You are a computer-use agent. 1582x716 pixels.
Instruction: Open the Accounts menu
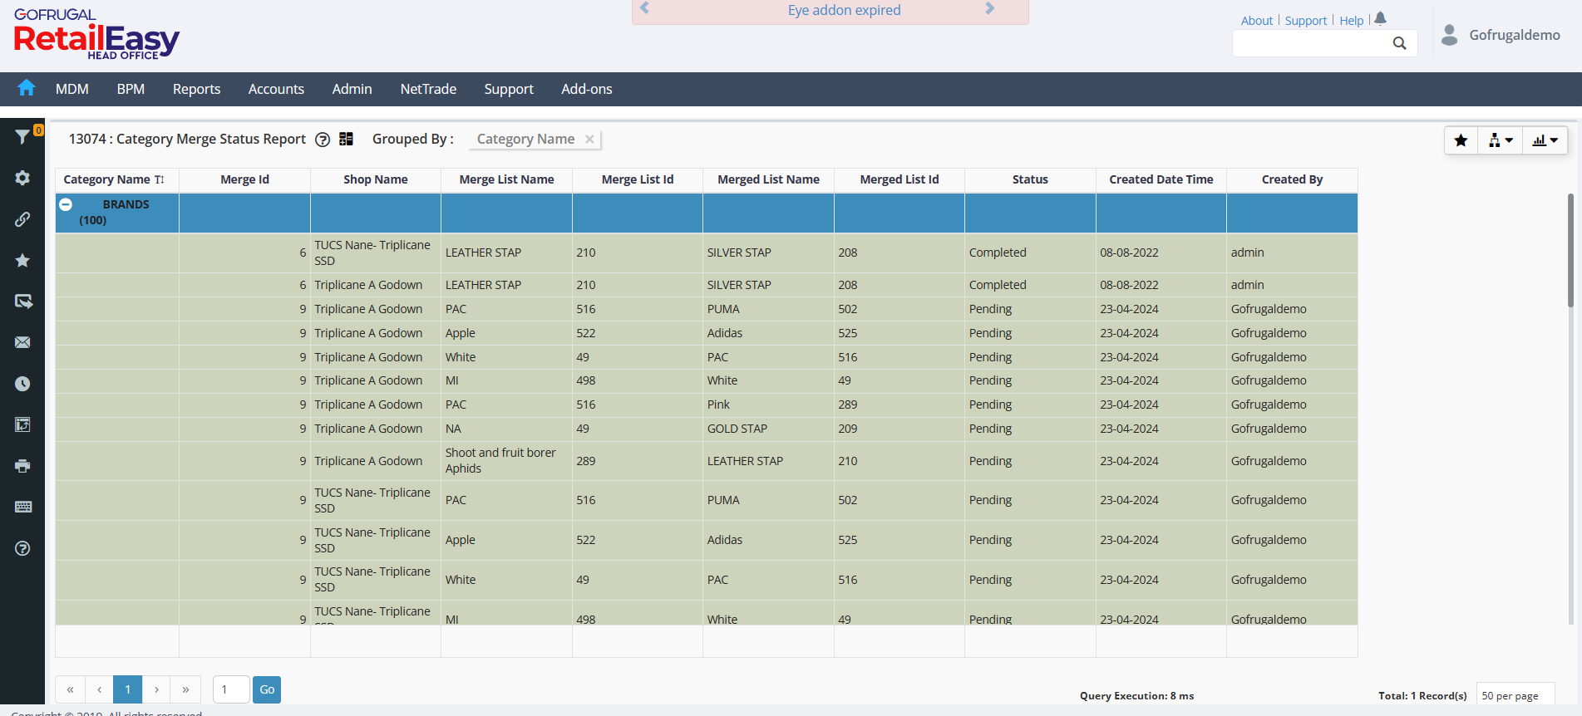276,89
